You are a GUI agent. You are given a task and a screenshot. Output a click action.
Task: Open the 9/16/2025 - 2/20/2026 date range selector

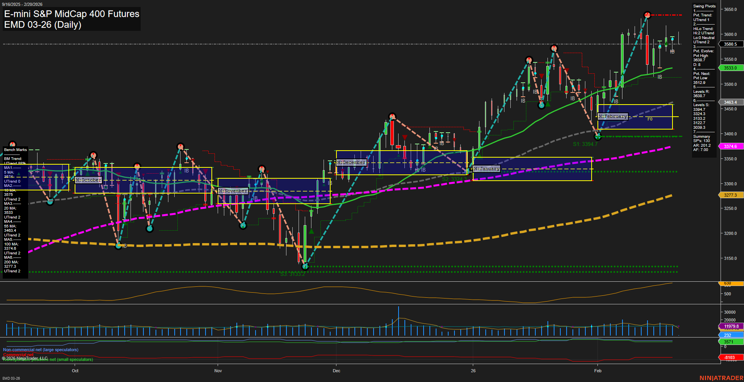tap(23, 3)
